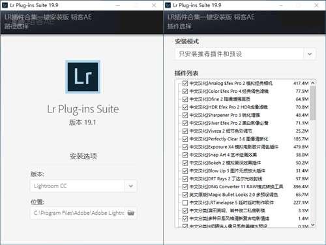Click the '插件列表' label
Viewport: 326px width, 245px height.
click(x=186, y=73)
